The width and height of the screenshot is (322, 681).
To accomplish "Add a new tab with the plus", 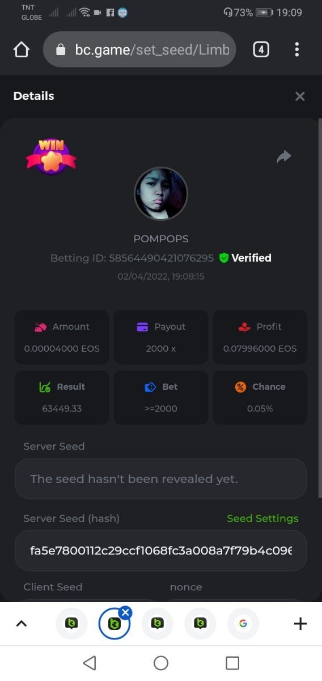I will [x=300, y=624].
